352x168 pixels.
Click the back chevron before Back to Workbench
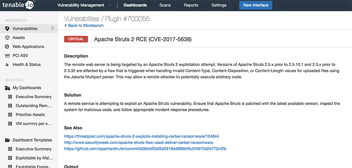click(x=66, y=26)
